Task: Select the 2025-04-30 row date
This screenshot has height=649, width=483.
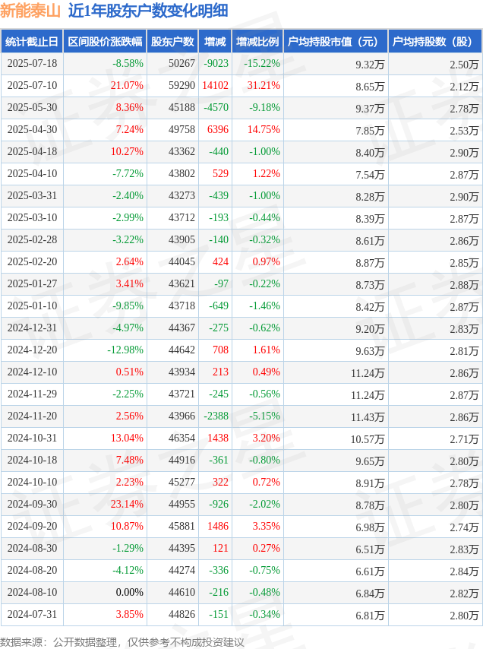Action: (x=32, y=129)
